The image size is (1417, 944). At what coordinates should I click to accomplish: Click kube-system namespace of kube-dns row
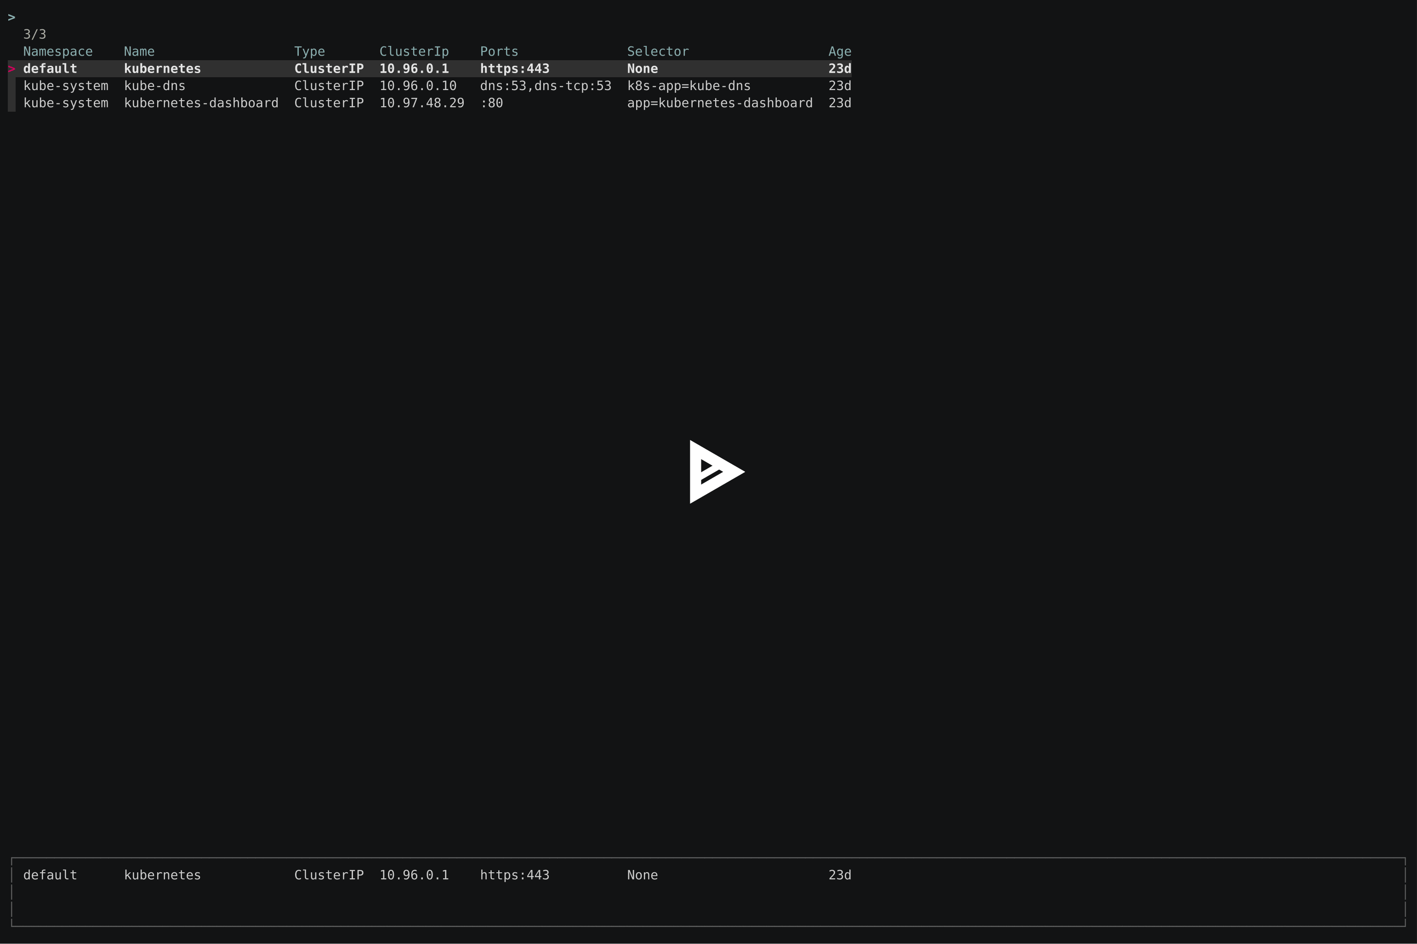point(66,86)
